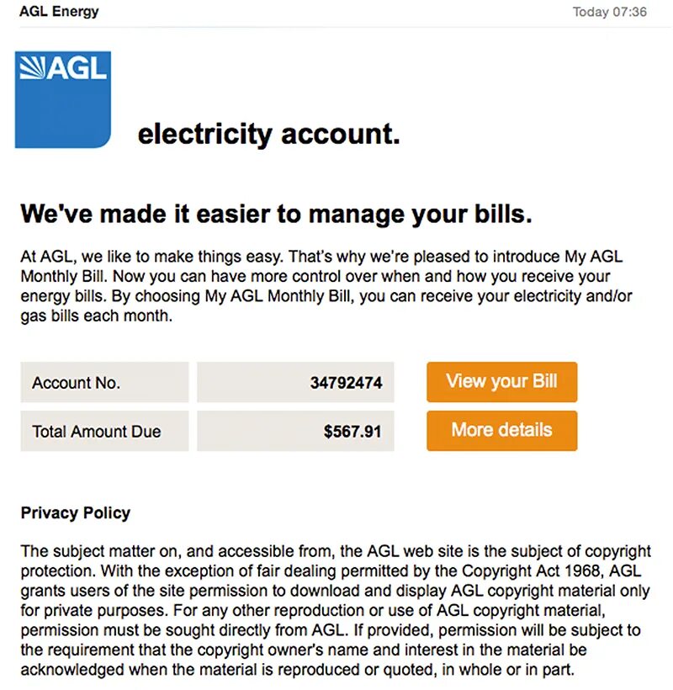
Task: Click the Today 07:36 timestamp
Action: pos(609,12)
